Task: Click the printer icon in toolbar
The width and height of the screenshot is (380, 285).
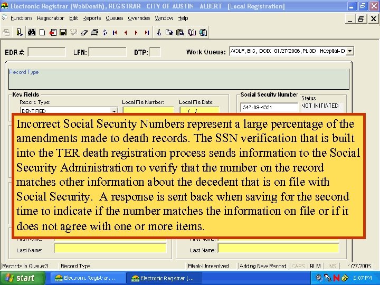Action: [94, 32]
